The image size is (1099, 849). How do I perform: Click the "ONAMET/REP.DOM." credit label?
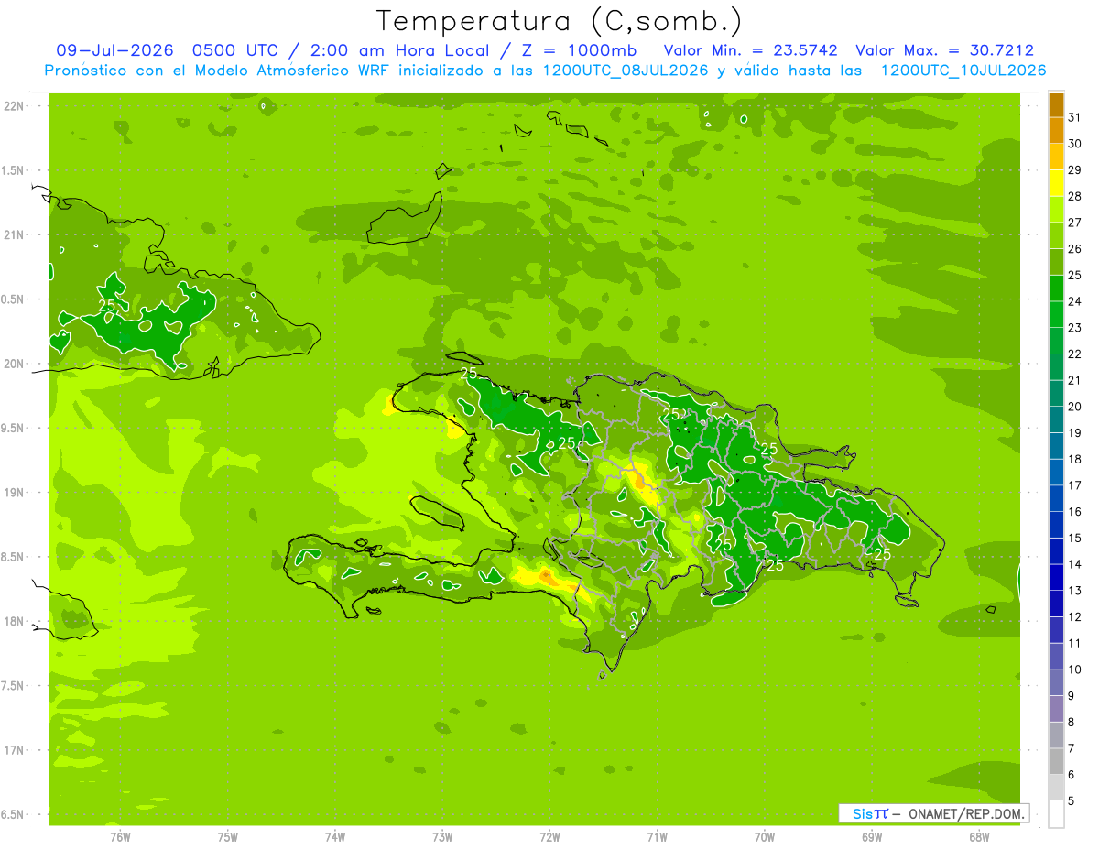pyautogui.click(x=966, y=813)
